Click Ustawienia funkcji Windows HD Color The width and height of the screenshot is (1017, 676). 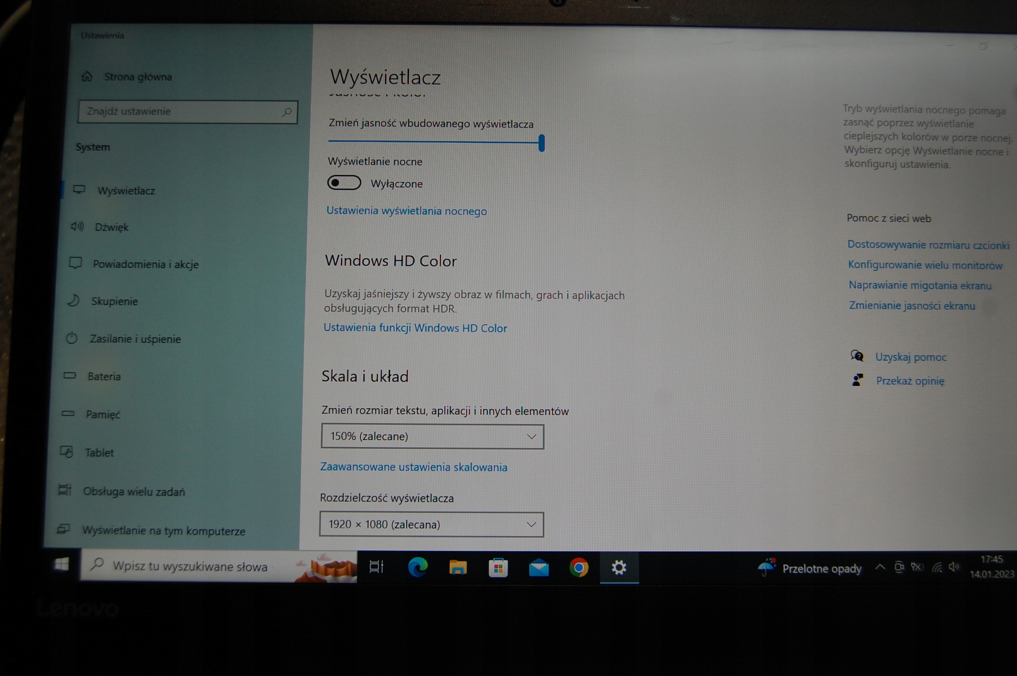click(x=415, y=328)
